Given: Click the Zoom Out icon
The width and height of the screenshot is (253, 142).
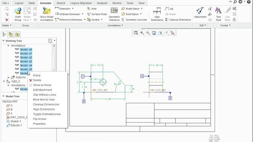Looking at the screenshot, I should tap(148, 33).
